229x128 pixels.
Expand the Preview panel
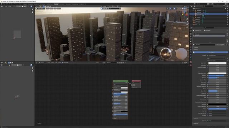[x=196, y=47]
